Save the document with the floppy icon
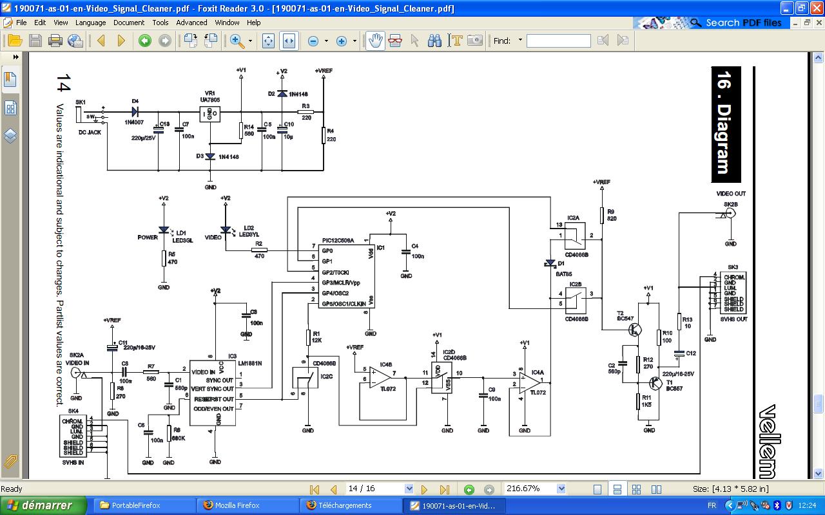825x515 pixels. 35,41
